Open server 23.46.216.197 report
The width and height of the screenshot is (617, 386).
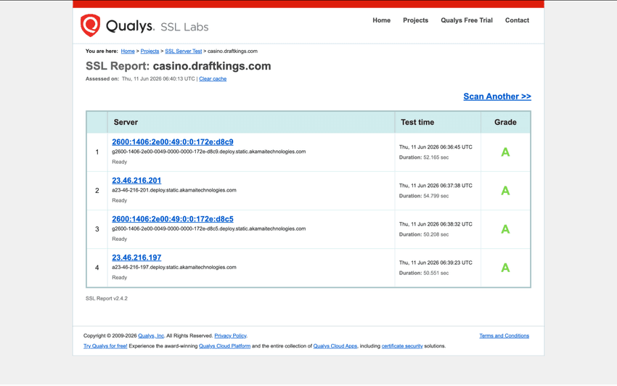pyautogui.click(x=136, y=258)
